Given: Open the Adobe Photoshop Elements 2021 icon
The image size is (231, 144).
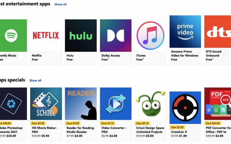Looking at the screenshot, I should tap(13, 104).
